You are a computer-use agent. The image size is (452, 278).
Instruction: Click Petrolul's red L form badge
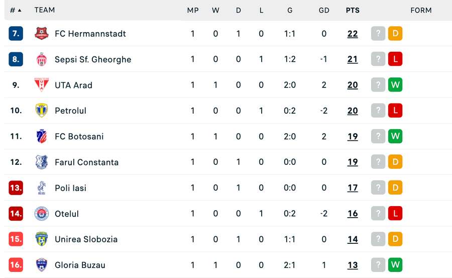(395, 111)
